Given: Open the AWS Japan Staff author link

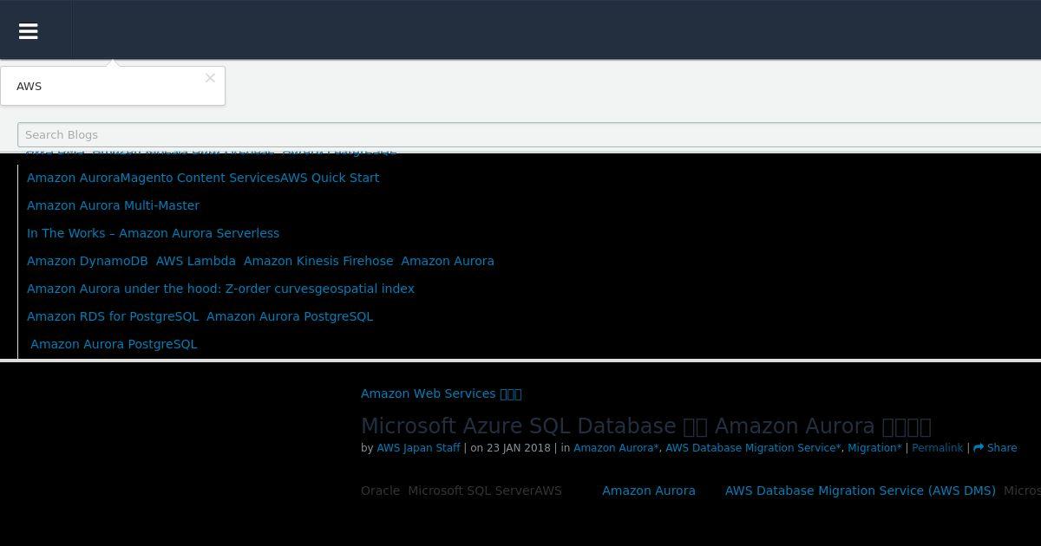Looking at the screenshot, I should click(x=418, y=448).
